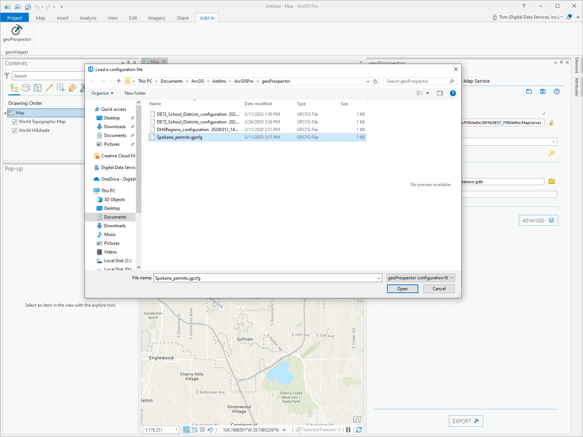Screen dimensions: 583x437
Task: Select List By Selection icon
Action: click(38, 88)
